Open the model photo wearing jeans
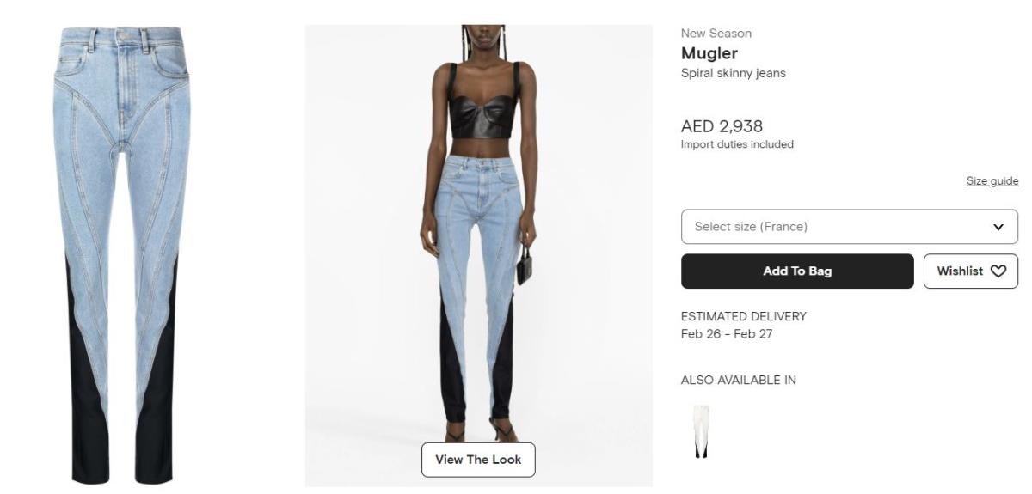The height and width of the screenshot is (494, 1032). click(x=479, y=255)
